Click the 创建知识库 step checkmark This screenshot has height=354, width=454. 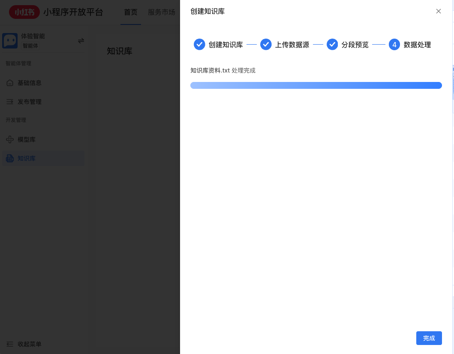pyautogui.click(x=199, y=44)
